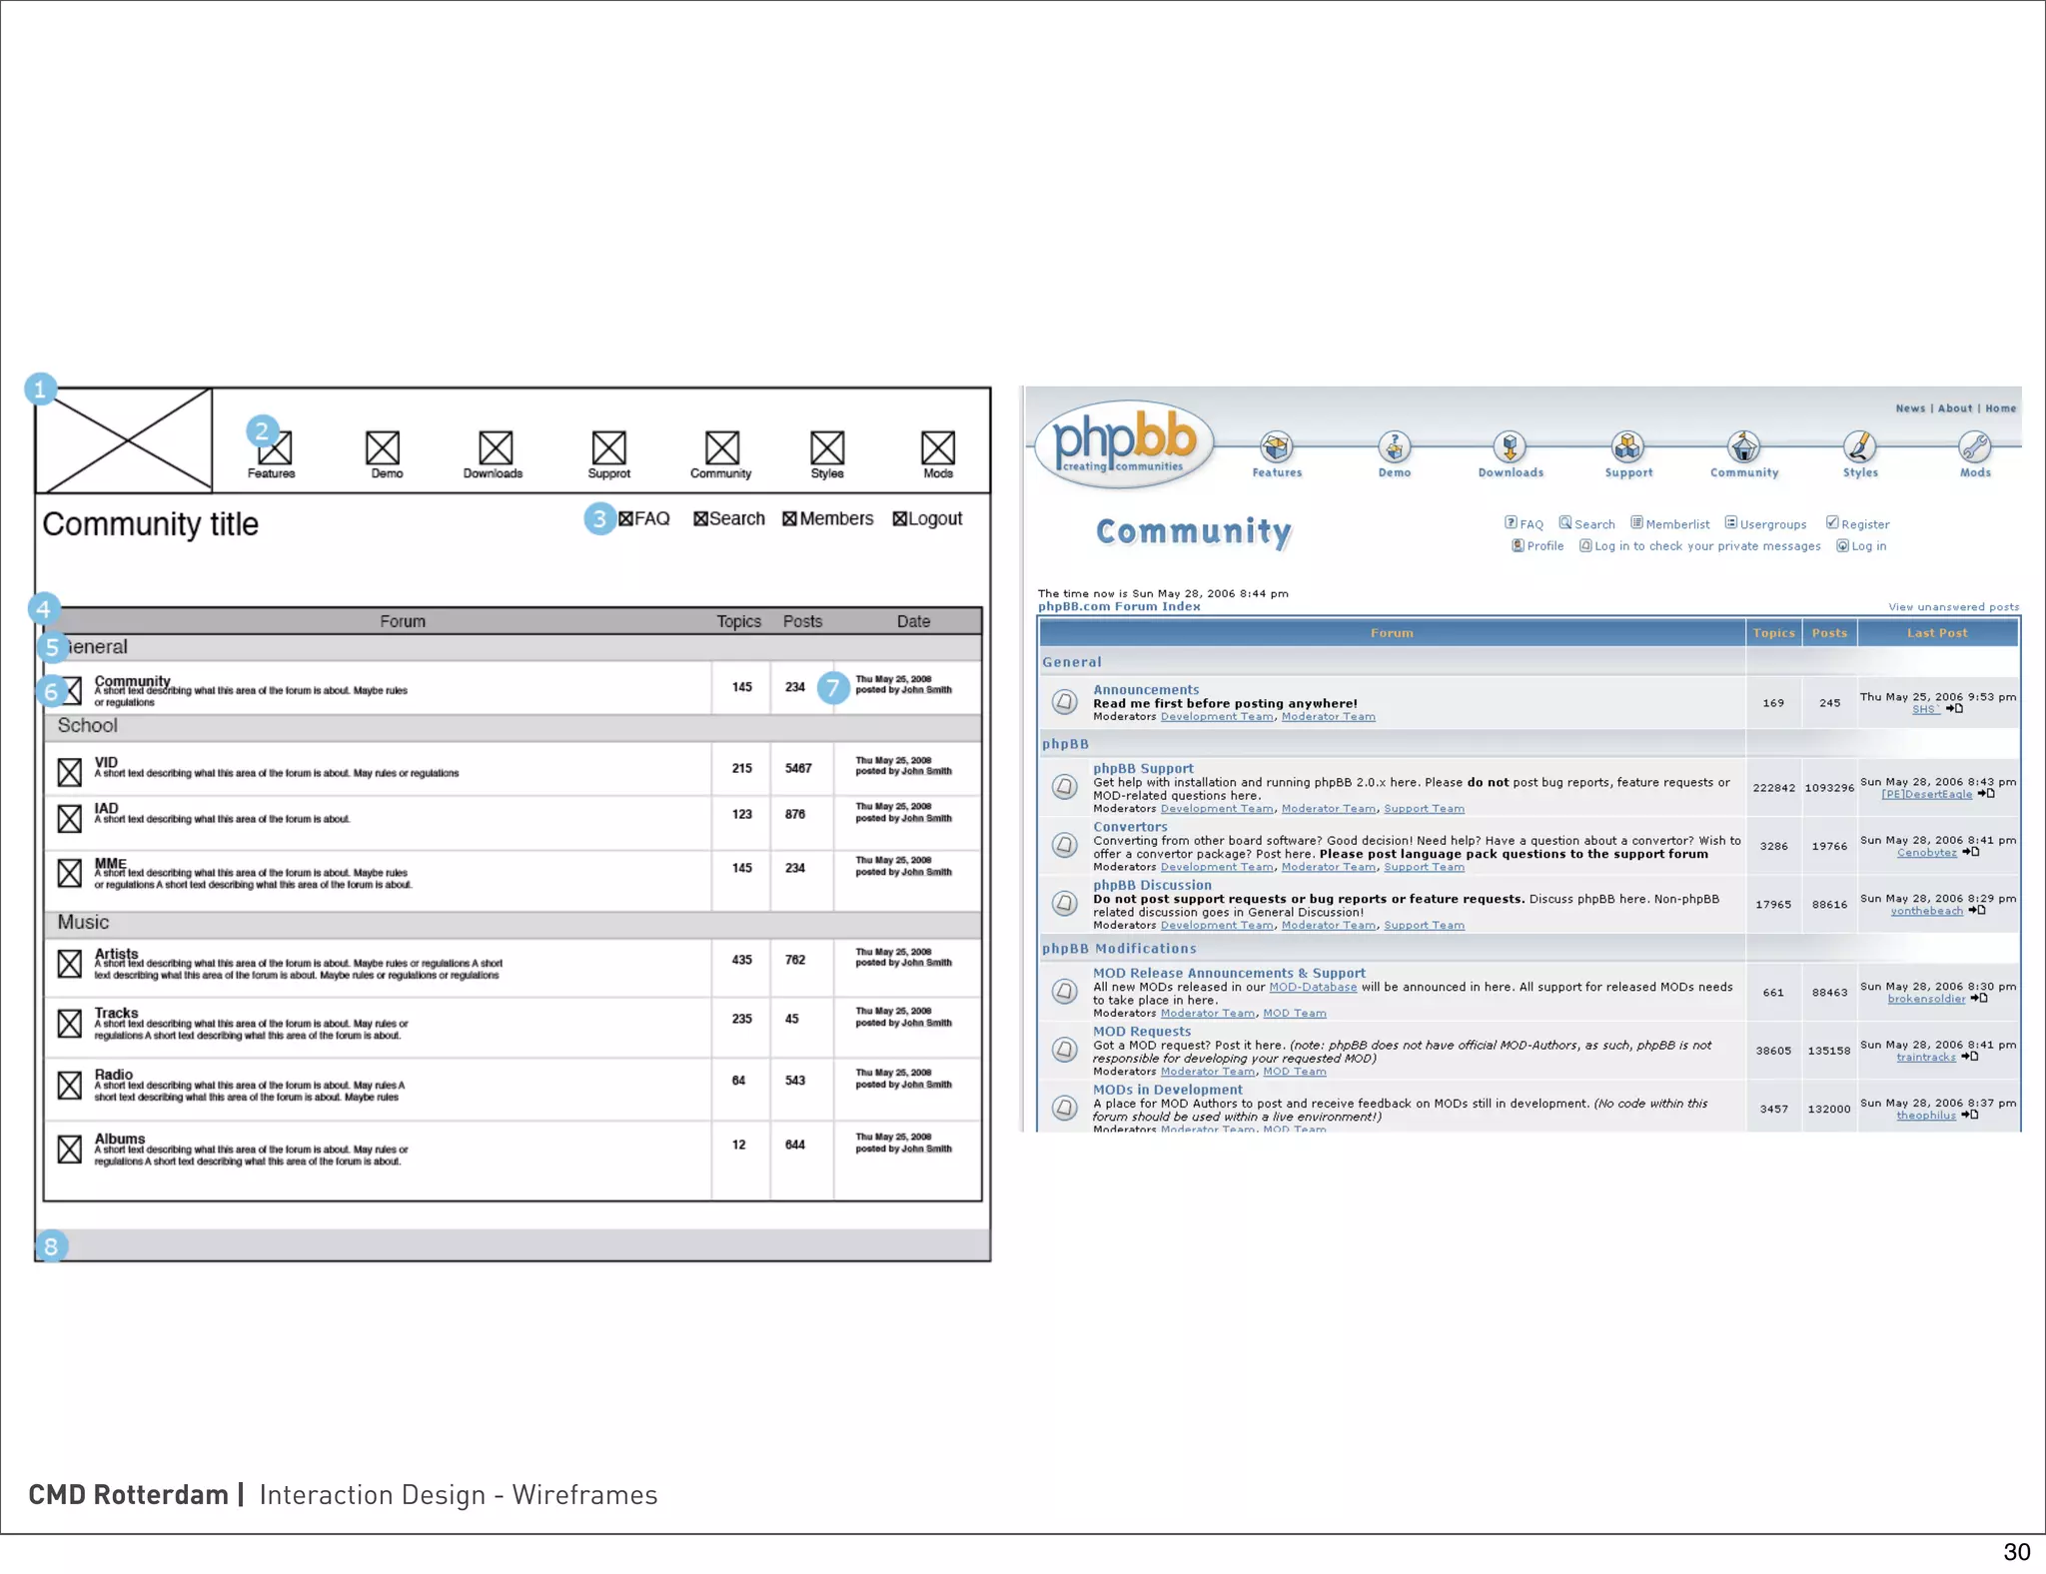This screenshot has width=2046, height=1574.
Task: Select the Music category header
Action: pos(512,924)
